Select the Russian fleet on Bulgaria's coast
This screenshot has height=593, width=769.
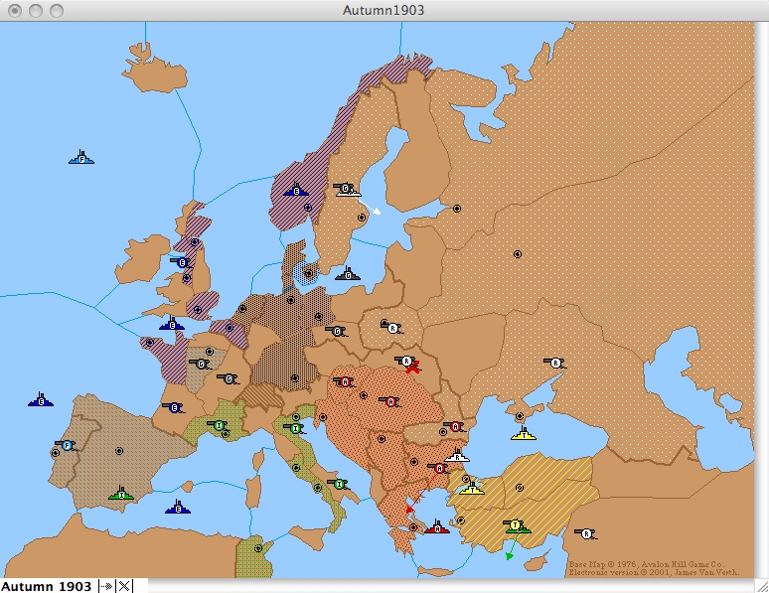coord(457,456)
